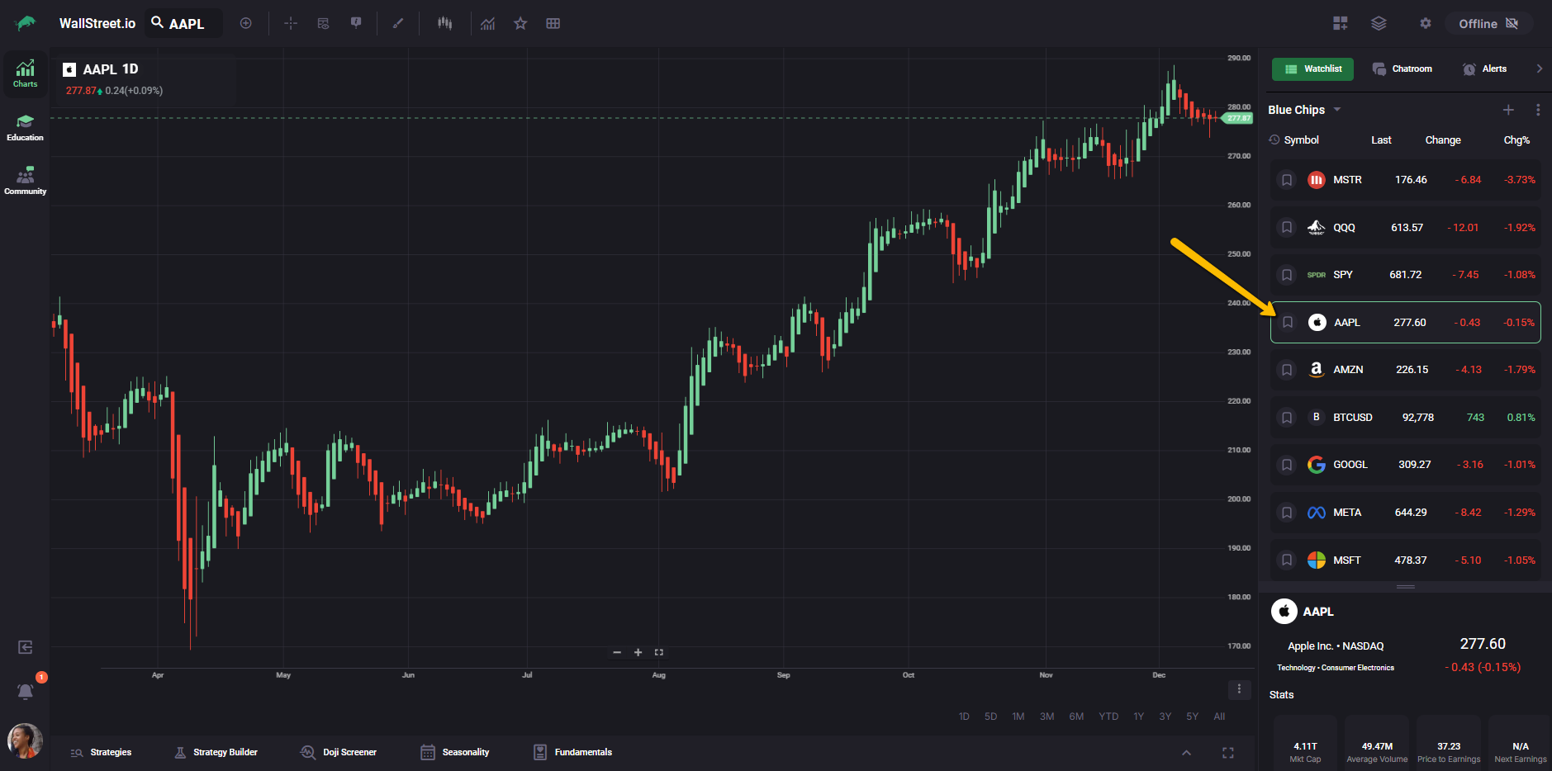
Task: Switch to the Alerts tab
Action: point(1485,69)
